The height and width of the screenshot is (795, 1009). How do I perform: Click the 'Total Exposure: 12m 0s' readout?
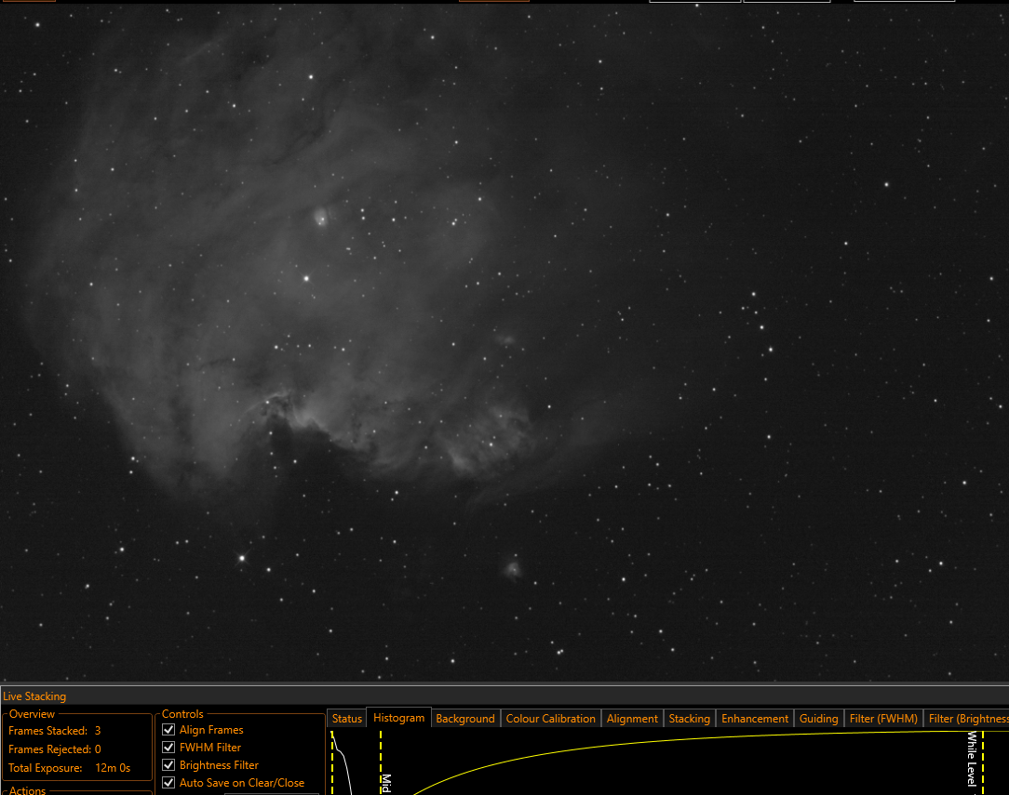point(70,768)
